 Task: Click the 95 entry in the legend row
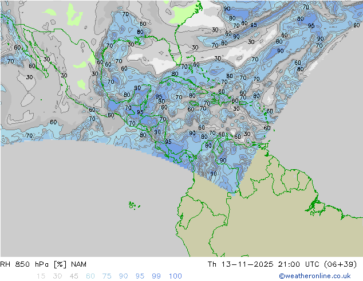pos(140,276)
